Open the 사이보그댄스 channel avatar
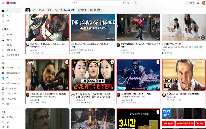This screenshot has height=129, width=206. (118, 45)
